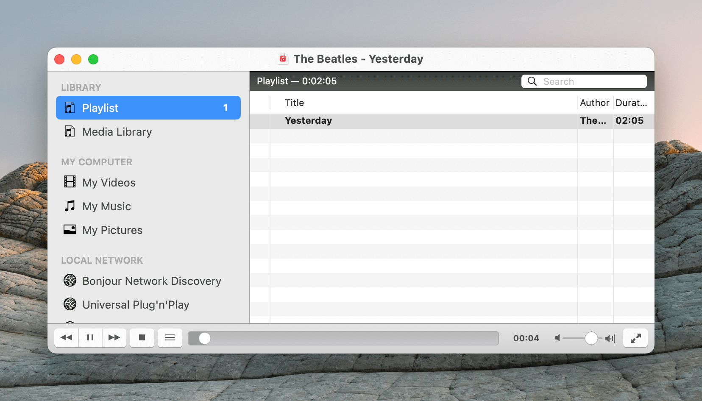Pause the current track playback
The width and height of the screenshot is (702, 401).
click(90, 338)
